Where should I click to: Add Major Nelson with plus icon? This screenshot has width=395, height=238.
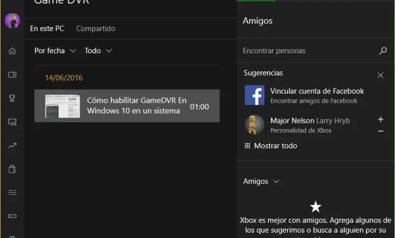(381, 119)
